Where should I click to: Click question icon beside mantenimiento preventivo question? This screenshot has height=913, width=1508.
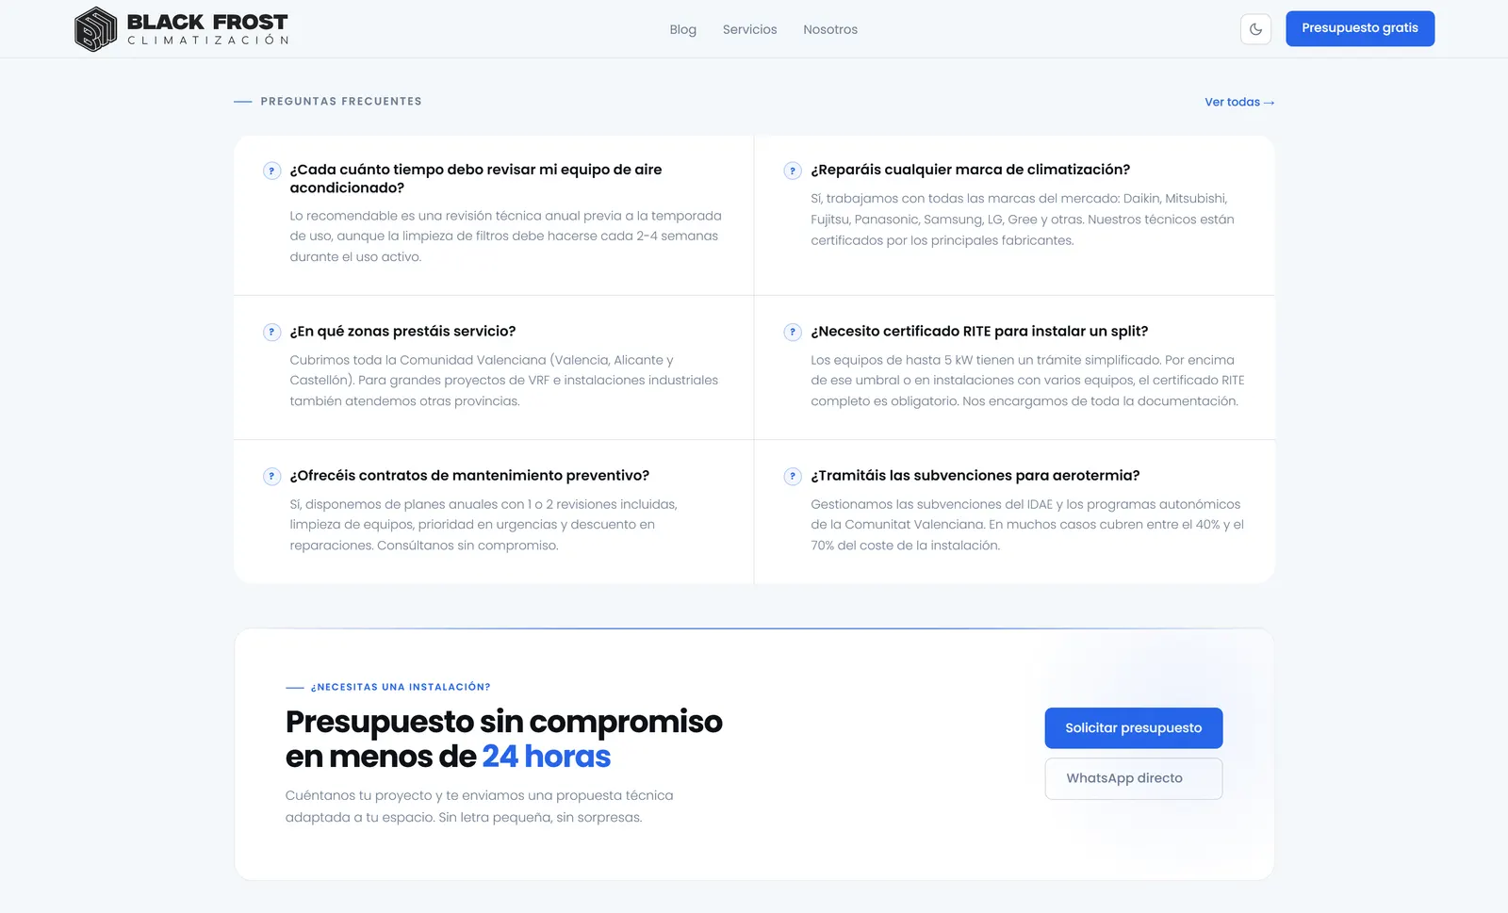point(271,476)
